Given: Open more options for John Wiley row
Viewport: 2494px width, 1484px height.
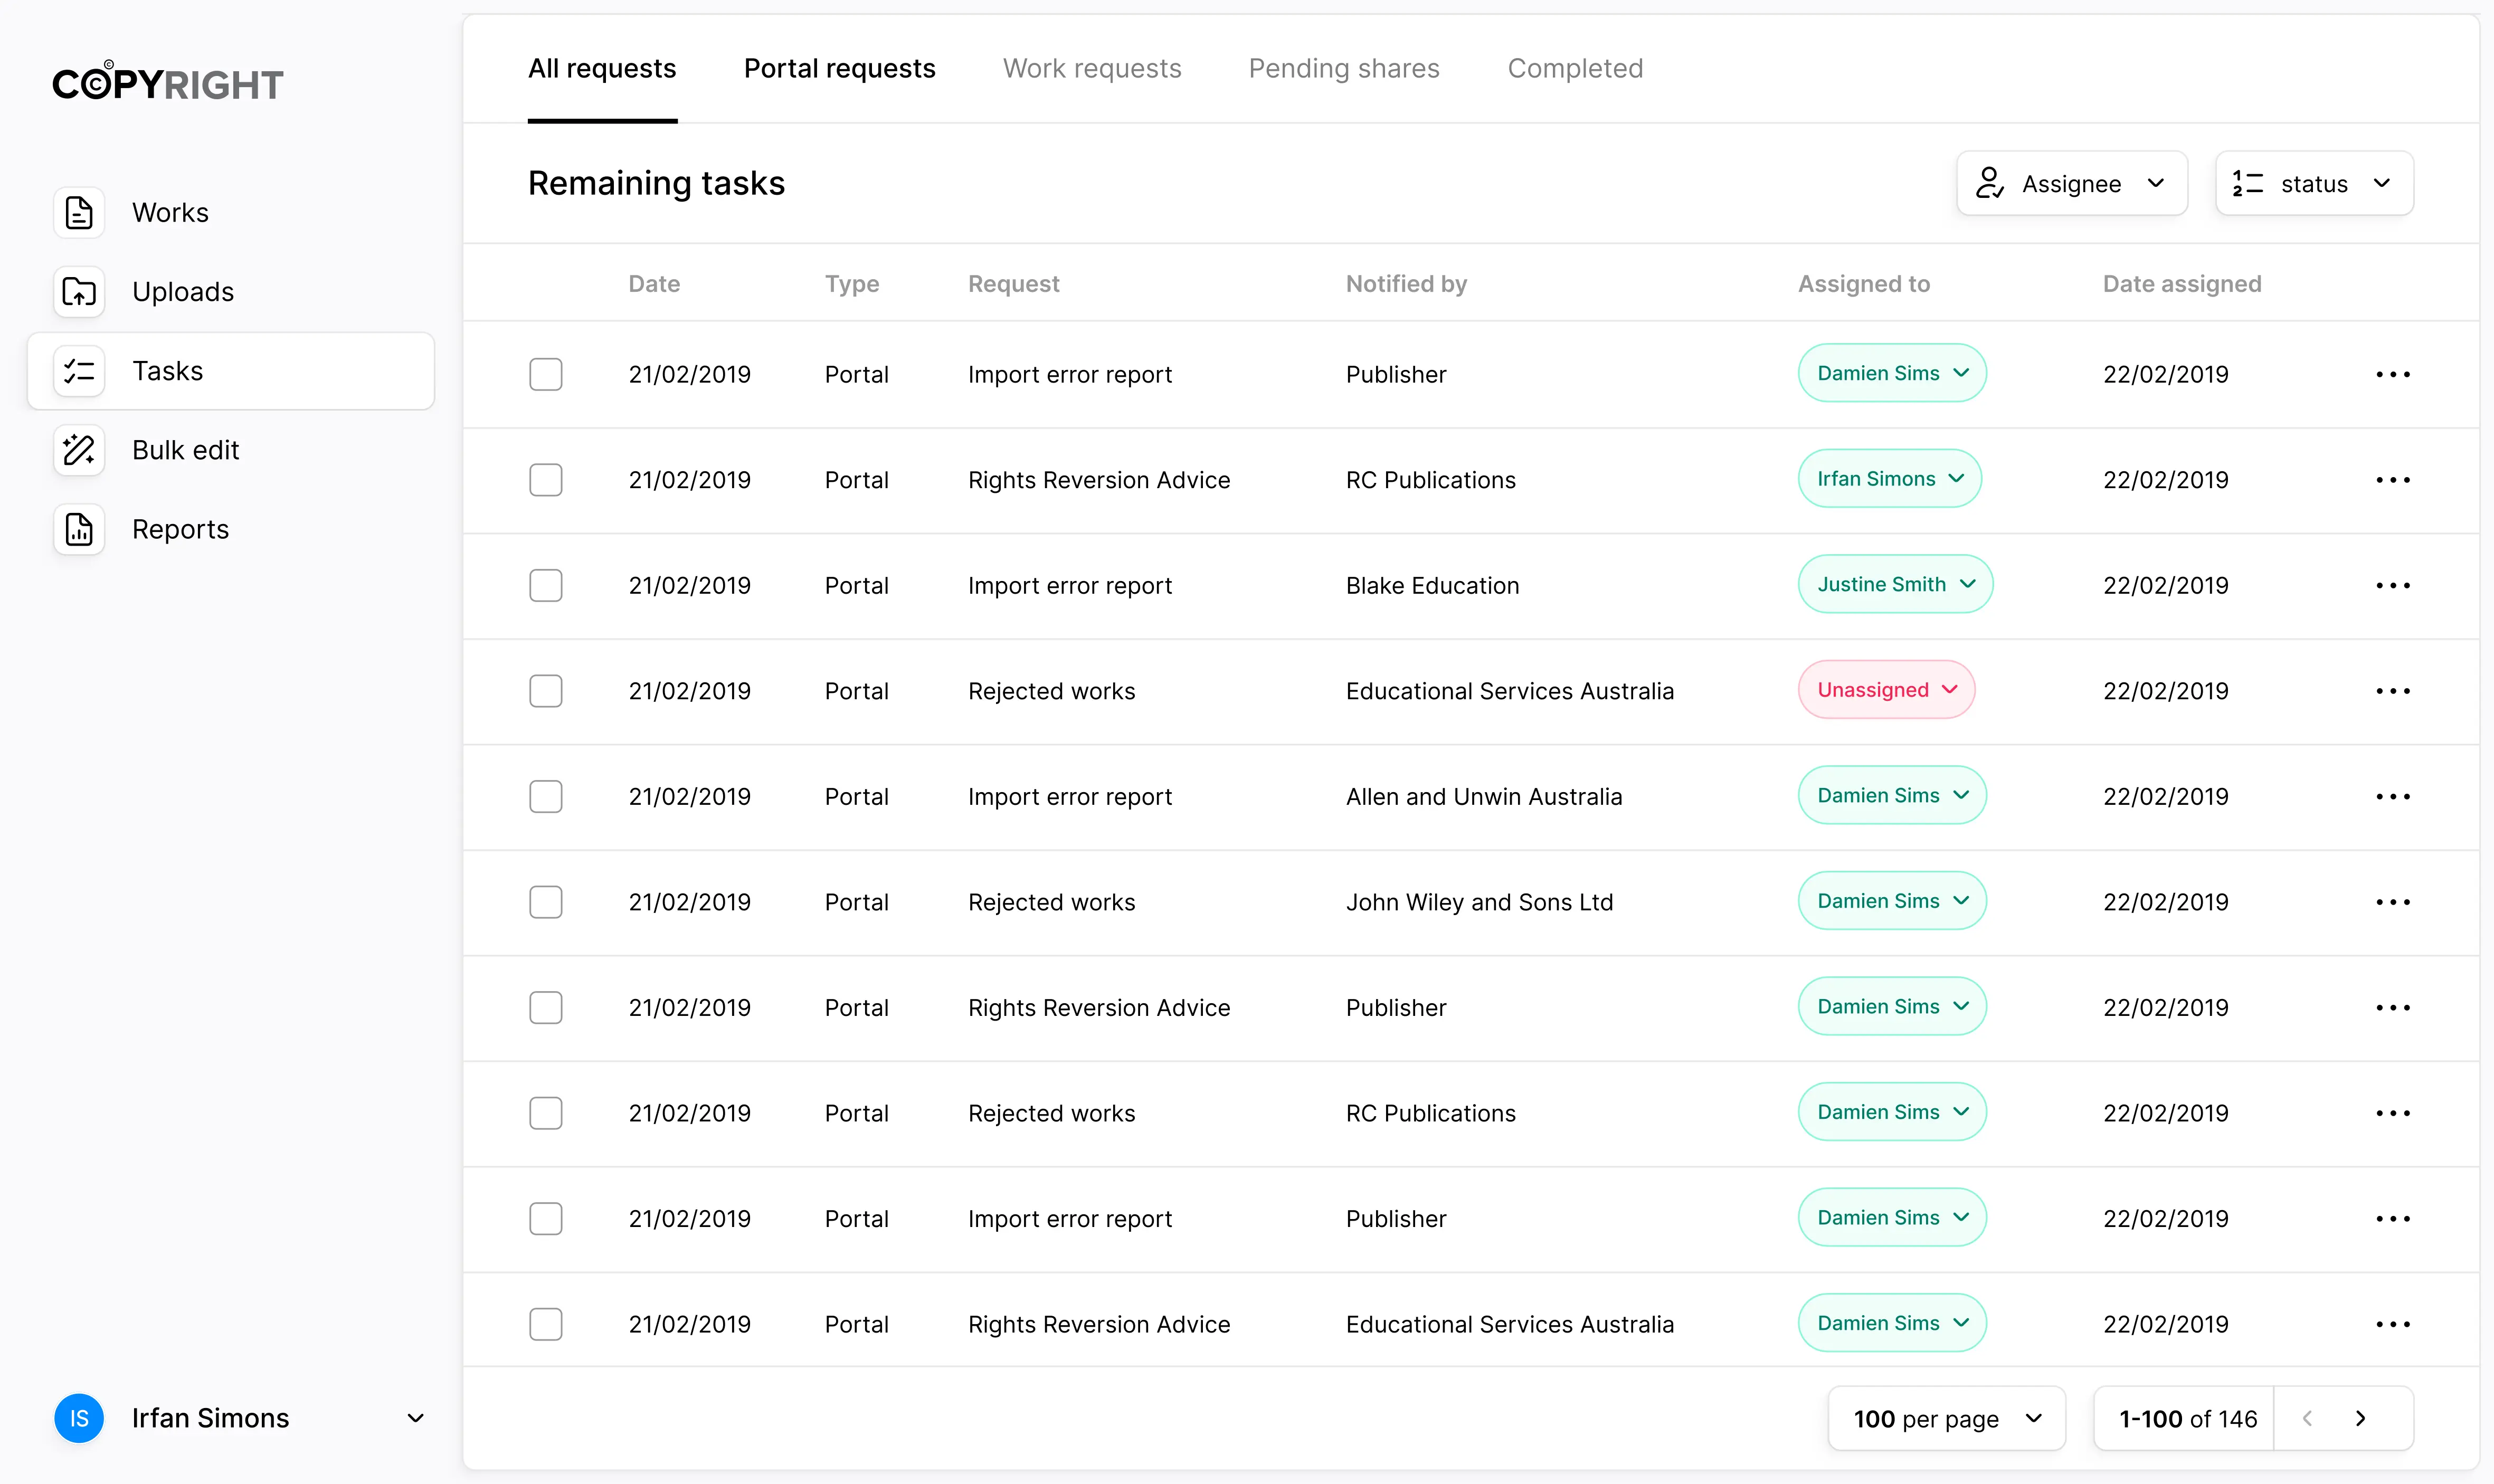Looking at the screenshot, I should tap(2393, 902).
